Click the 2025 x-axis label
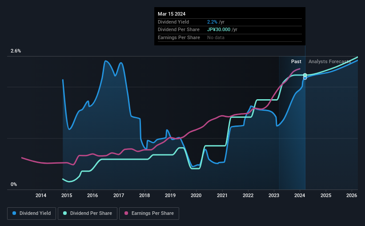Screen dimensions: 365x226 pyautogui.click(x=326, y=195)
